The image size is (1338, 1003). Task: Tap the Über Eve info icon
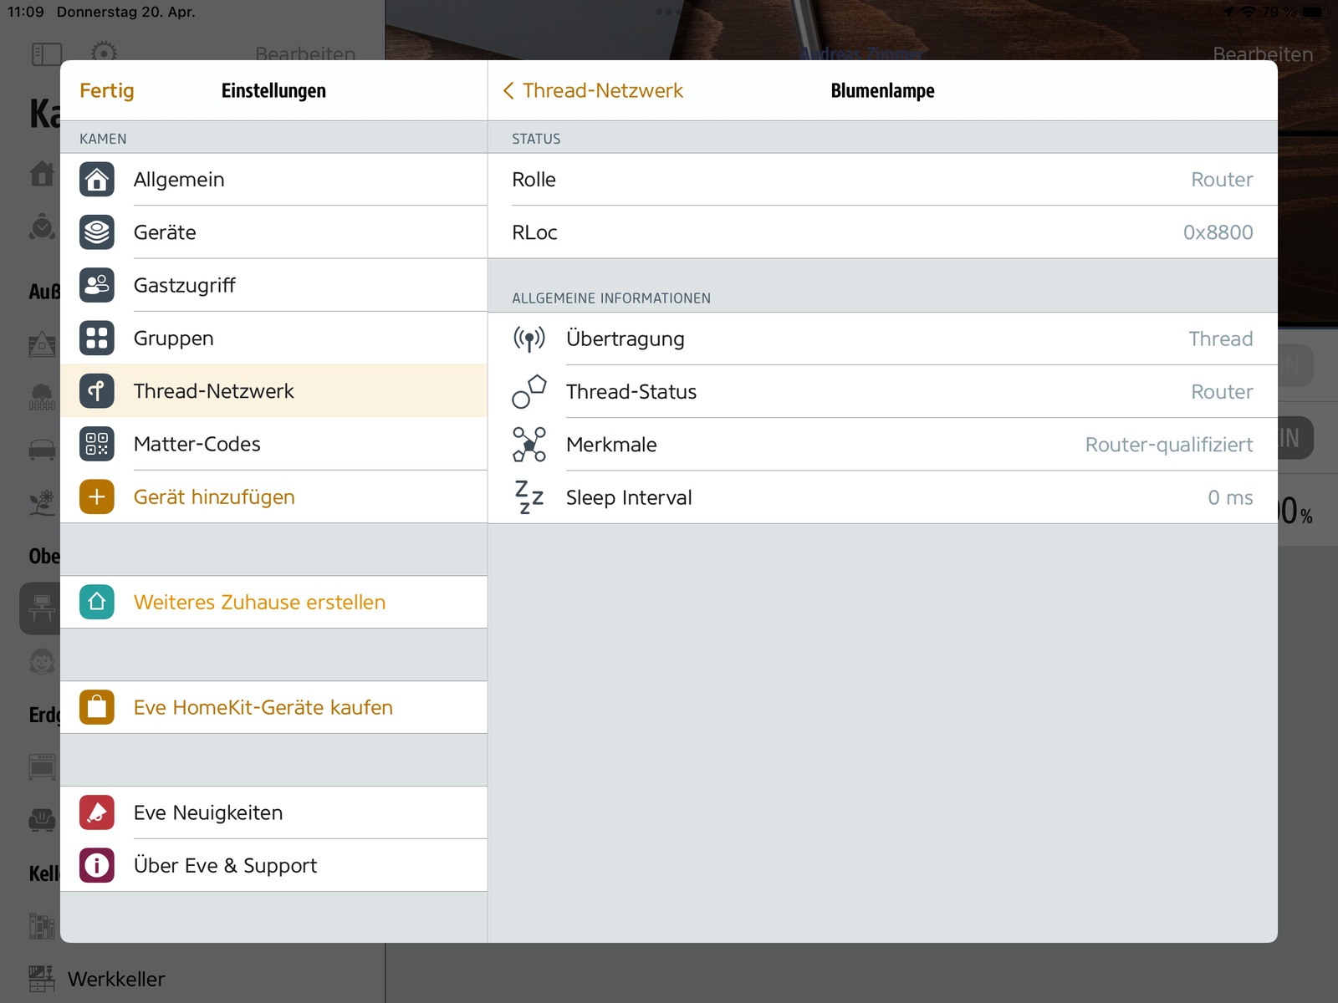tap(97, 865)
